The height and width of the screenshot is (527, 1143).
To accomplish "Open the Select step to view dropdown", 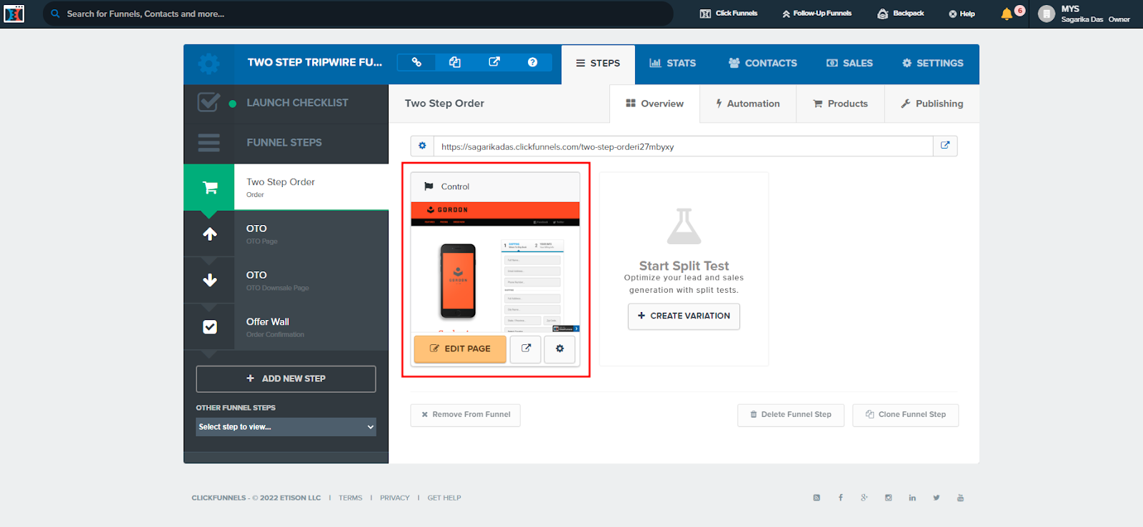I will (x=286, y=427).
